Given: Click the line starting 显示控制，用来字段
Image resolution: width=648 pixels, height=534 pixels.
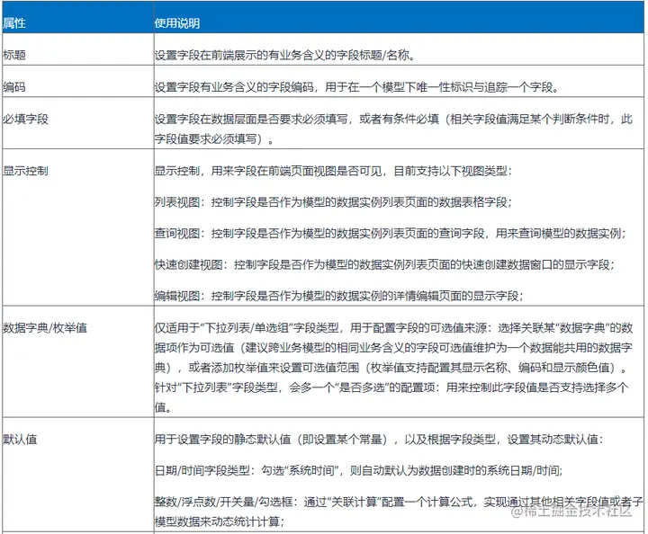Looking at the screenshot, I should point(333,171).
